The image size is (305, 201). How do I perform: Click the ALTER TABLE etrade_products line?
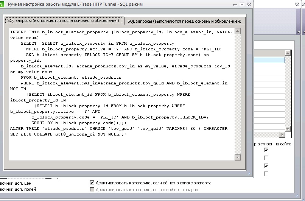[x=119, y=129]
